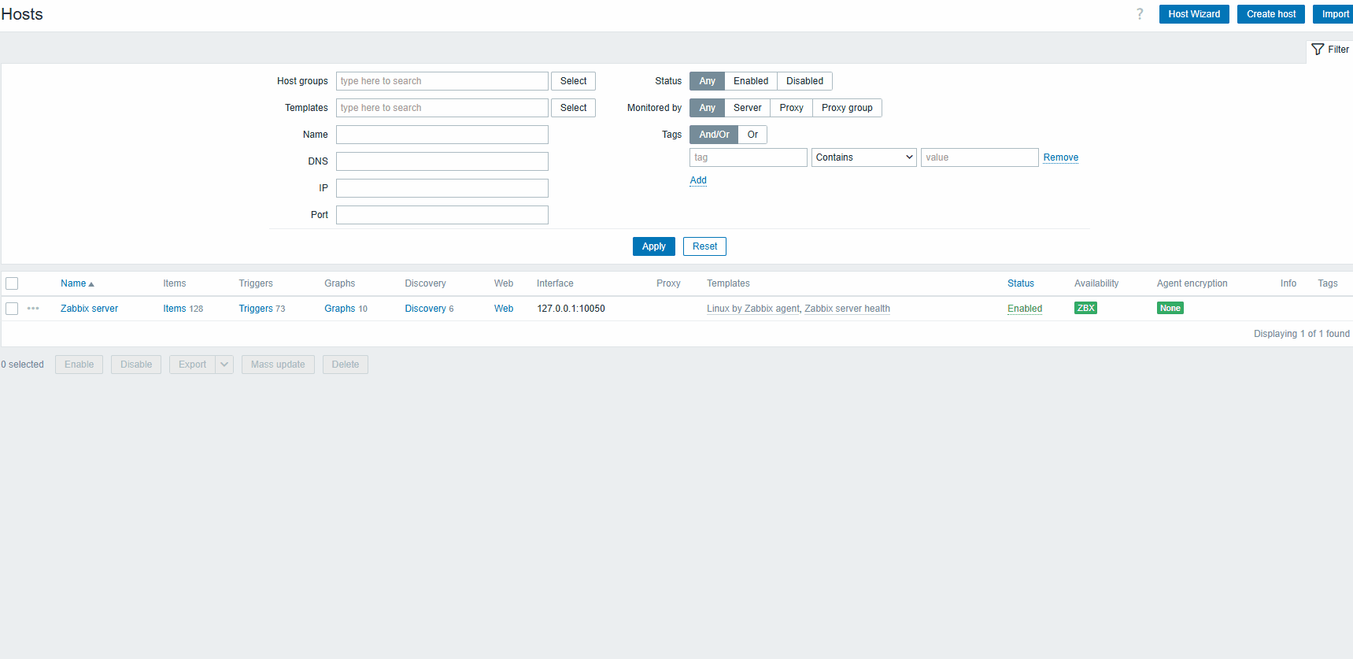Filter Monitored by Proxy group
1353x659 pixels.
(846, 108)
